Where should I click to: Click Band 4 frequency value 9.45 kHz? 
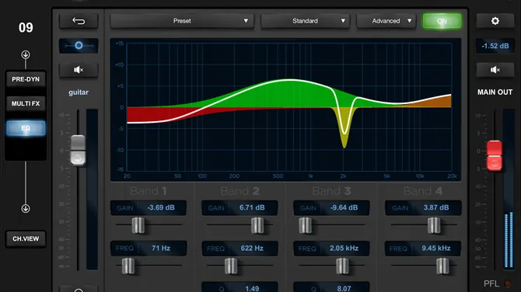click(x=436, y=249)
